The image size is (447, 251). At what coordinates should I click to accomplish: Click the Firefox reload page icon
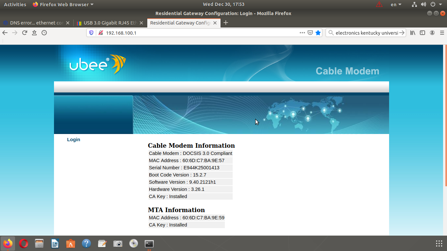[x=25, y=33]
